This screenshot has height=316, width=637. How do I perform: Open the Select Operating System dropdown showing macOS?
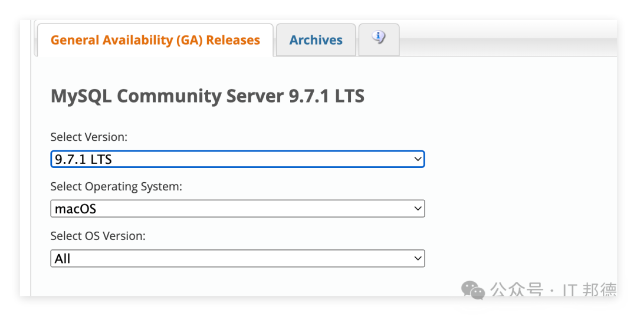(238, 209)
